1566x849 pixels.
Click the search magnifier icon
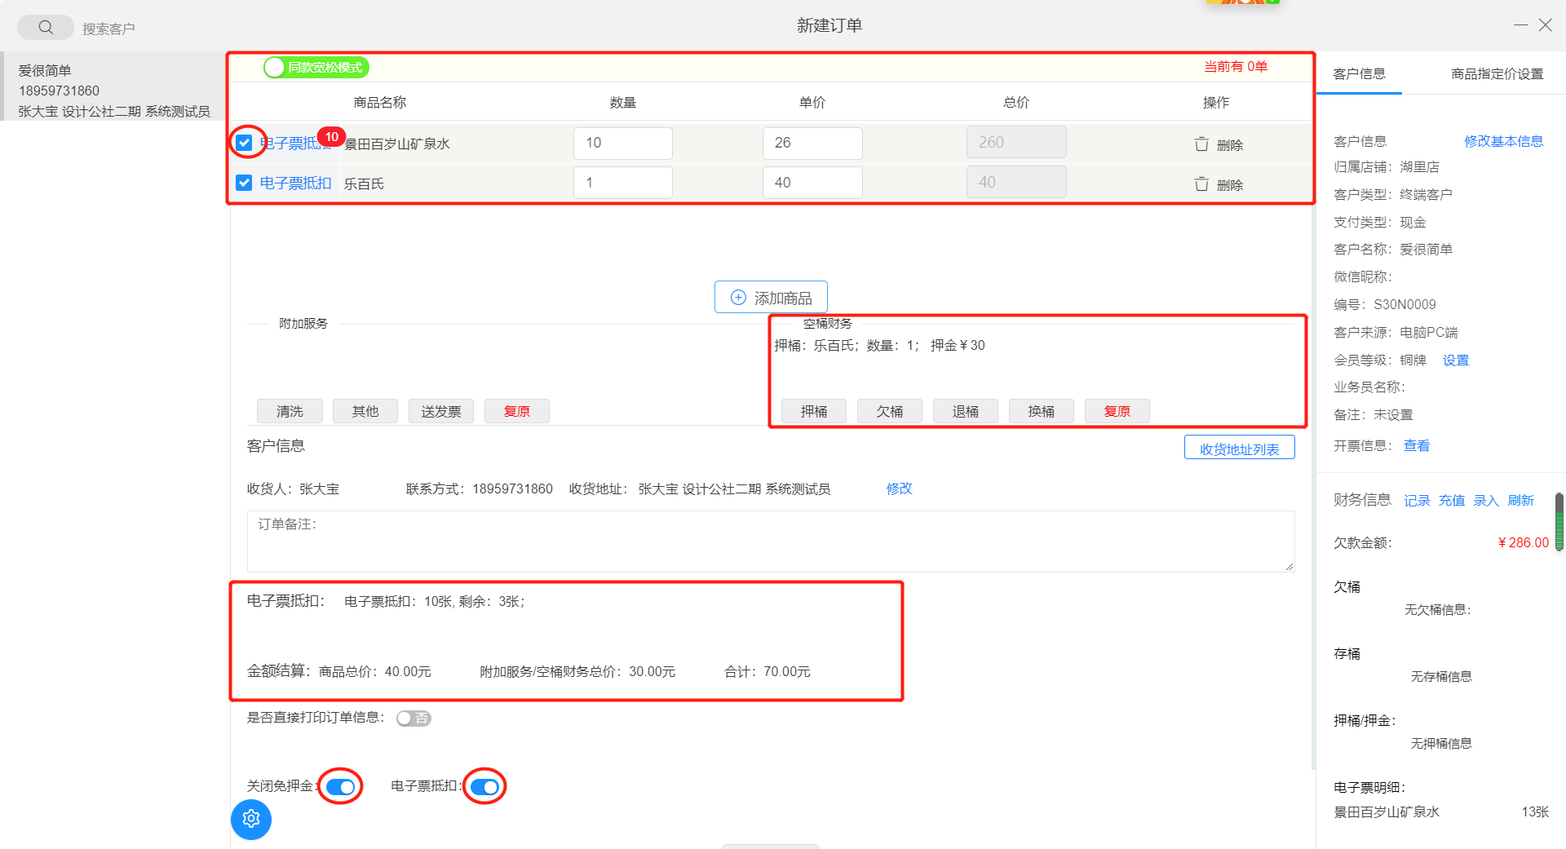click(46, 28)
